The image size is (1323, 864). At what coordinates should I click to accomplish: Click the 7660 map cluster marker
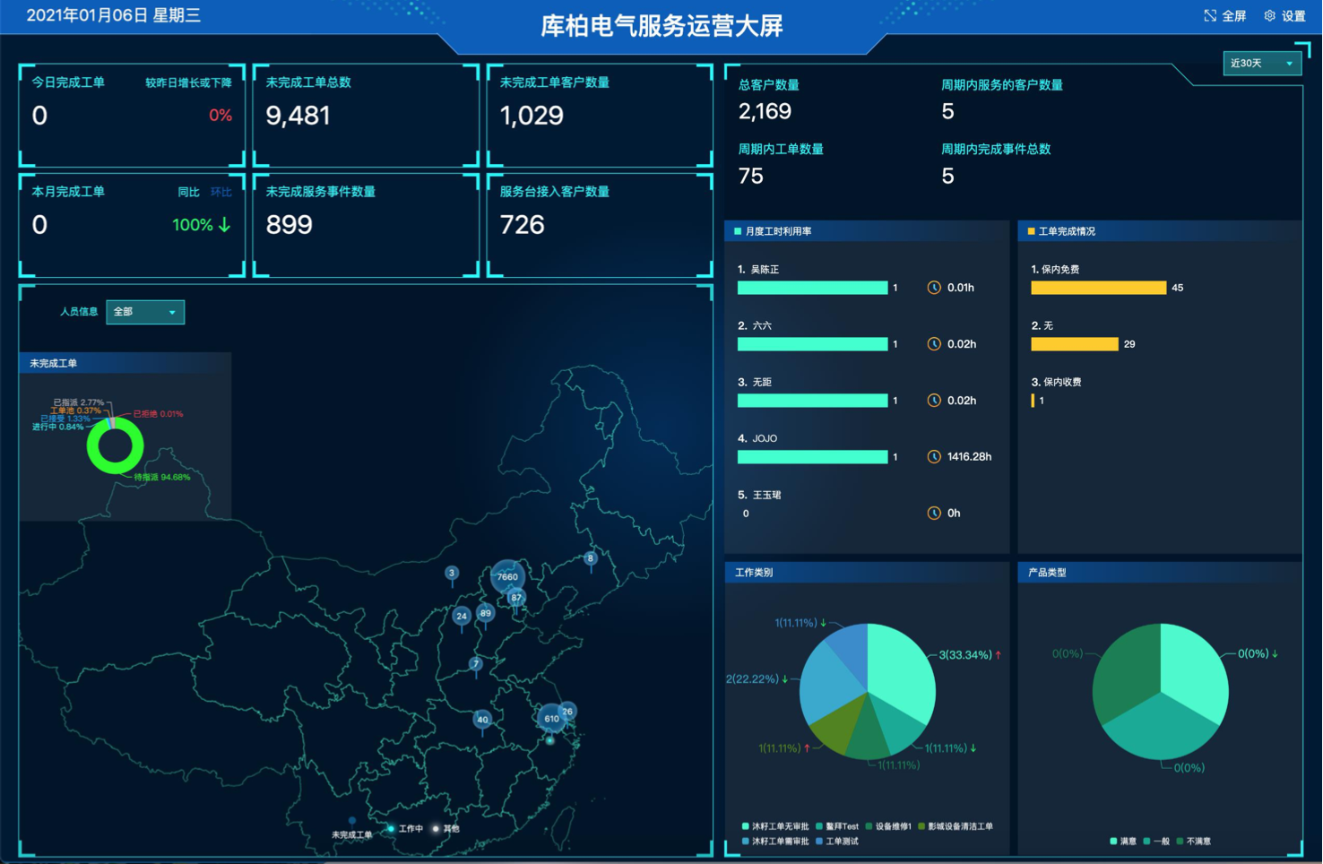click(x=507, y=576)
